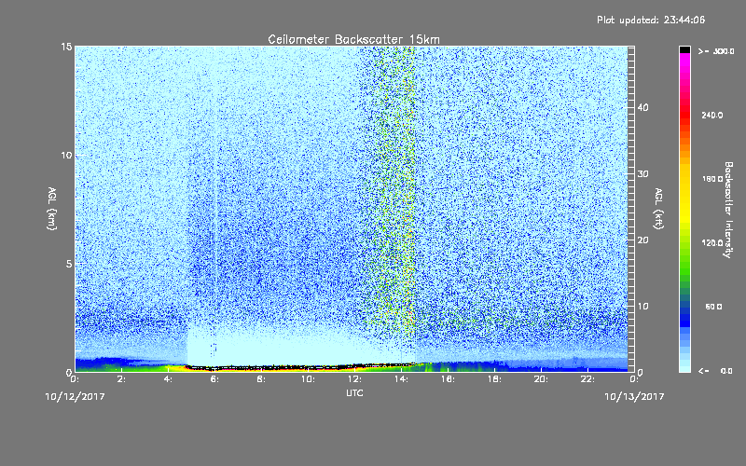Click the 'Ceilometer Backscatter 15km' plot title

(353, 39)
